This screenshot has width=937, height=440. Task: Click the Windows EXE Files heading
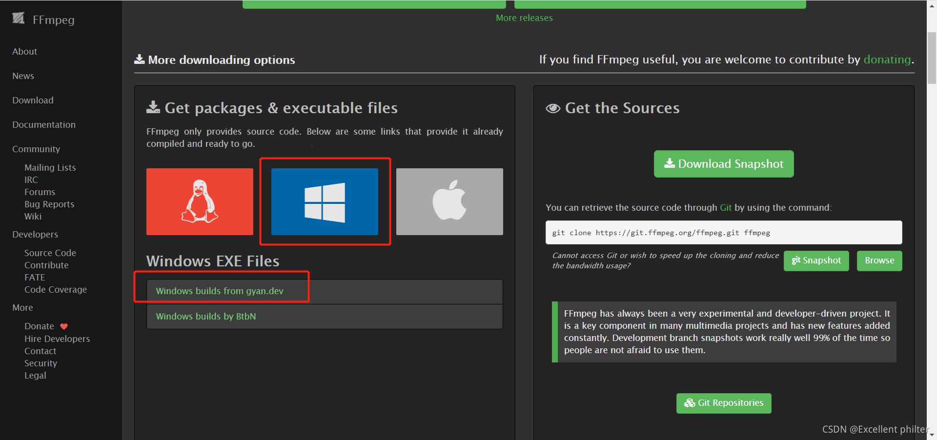[213, 261]
